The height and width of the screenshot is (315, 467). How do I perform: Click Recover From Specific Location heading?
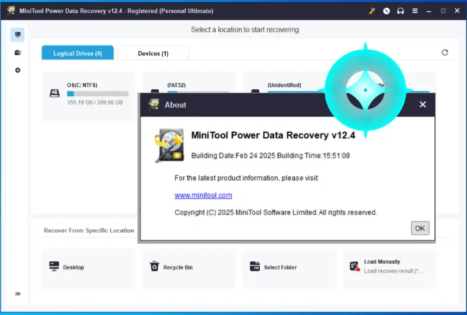pos(89,230)
